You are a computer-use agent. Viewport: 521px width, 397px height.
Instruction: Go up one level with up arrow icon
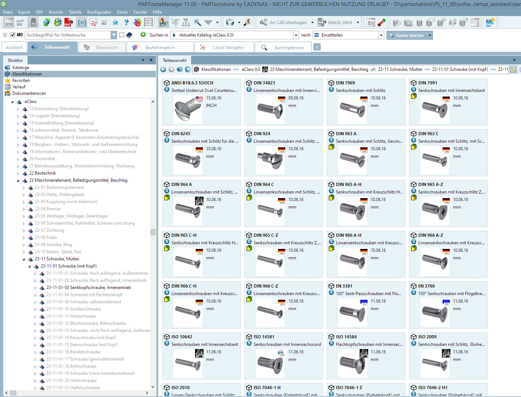[x=188, y=69]
